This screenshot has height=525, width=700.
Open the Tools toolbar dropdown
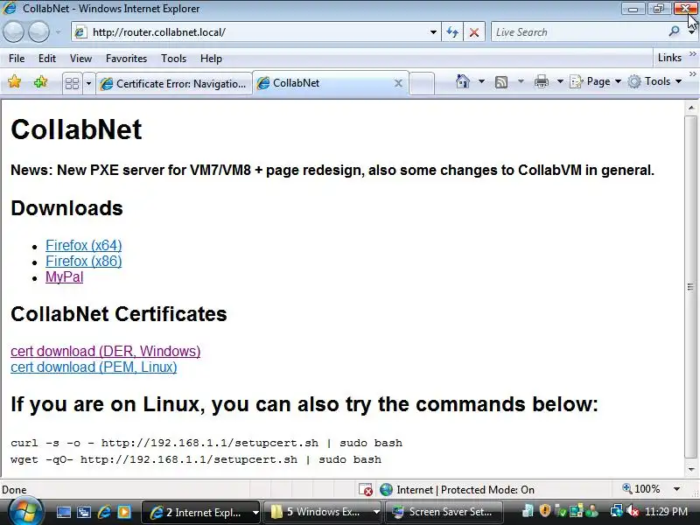654,81
